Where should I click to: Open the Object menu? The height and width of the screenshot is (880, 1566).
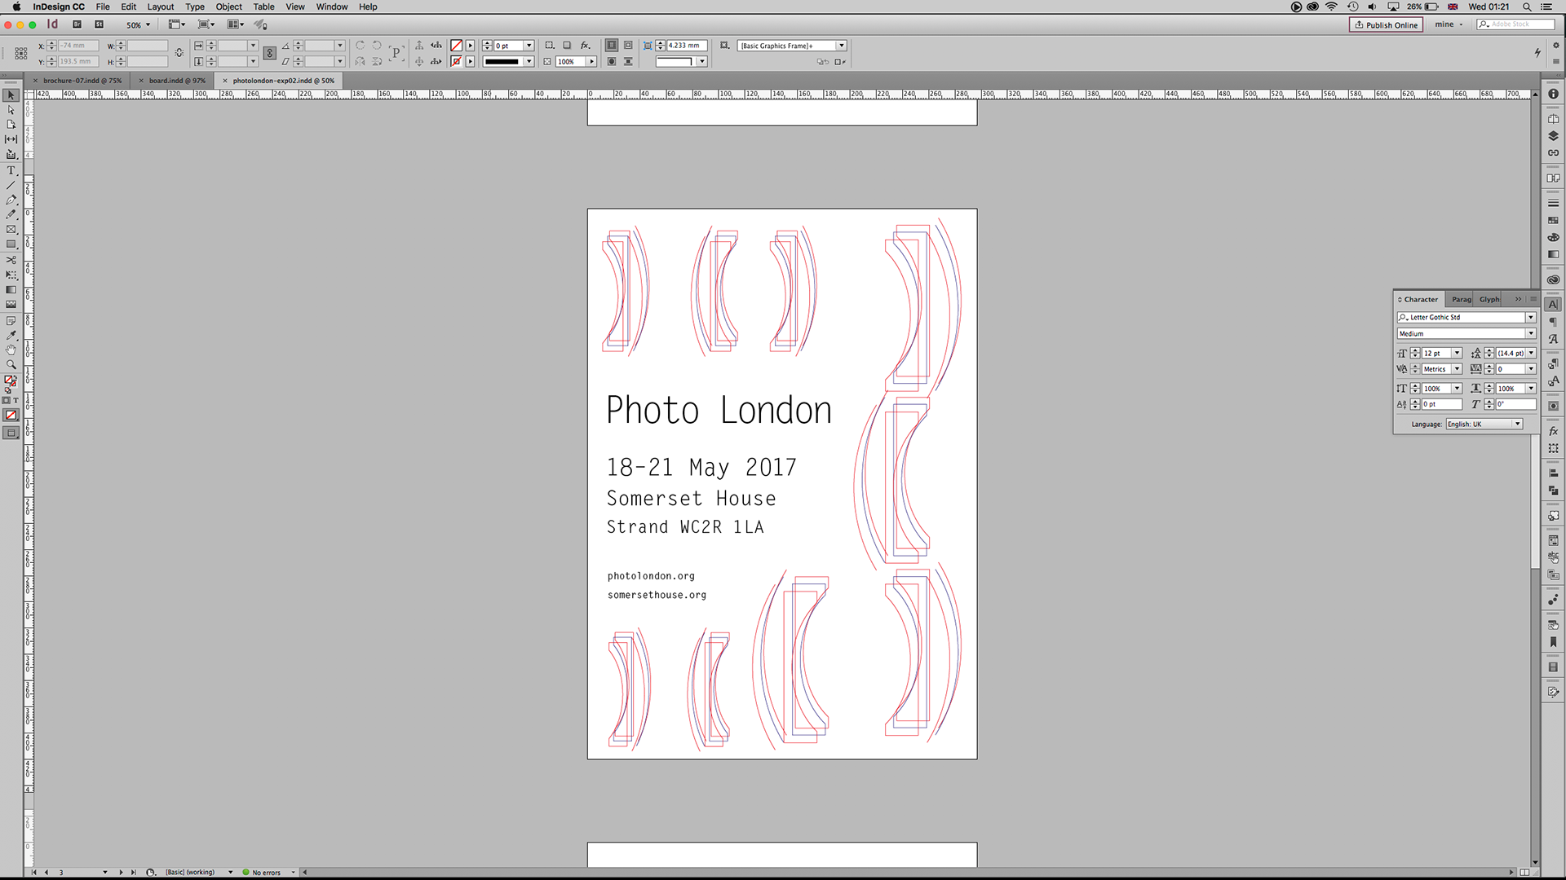coord(228,7)
